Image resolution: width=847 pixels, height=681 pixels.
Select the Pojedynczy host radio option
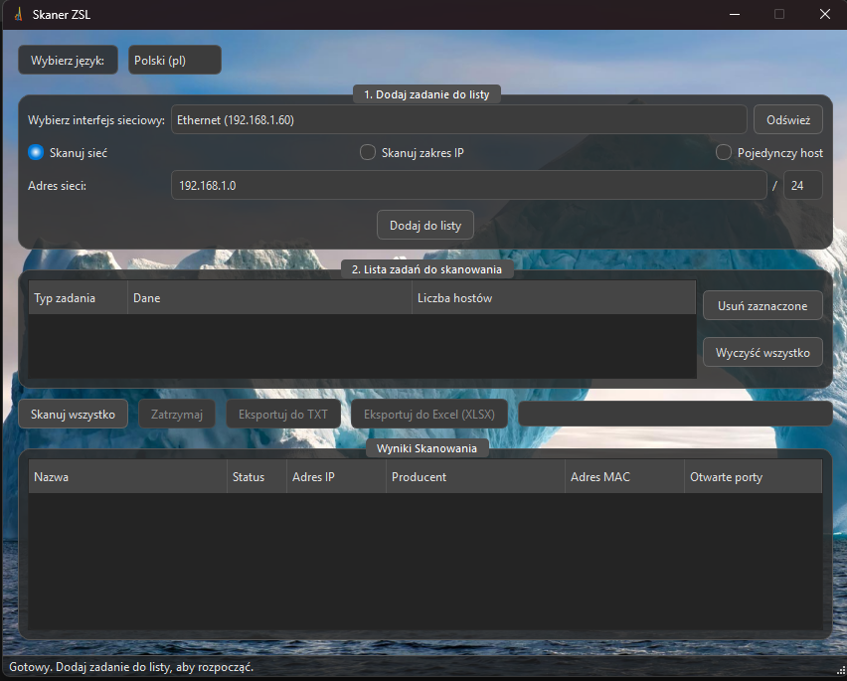coord(725,153)
